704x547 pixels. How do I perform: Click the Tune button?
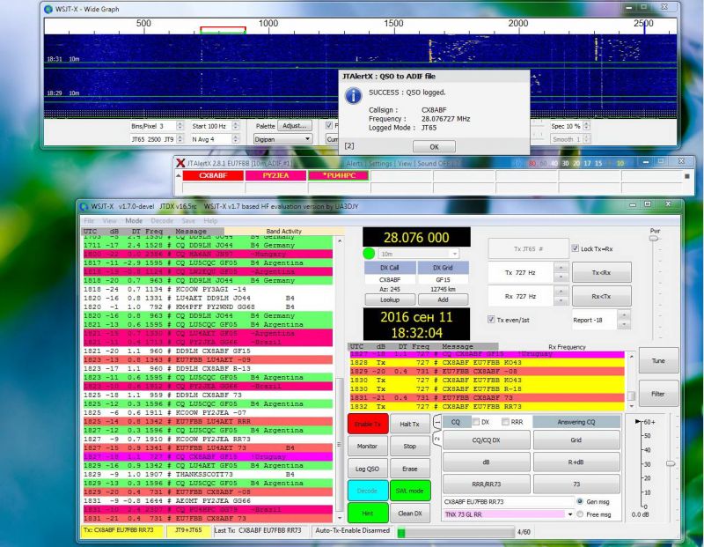point(658,360)
